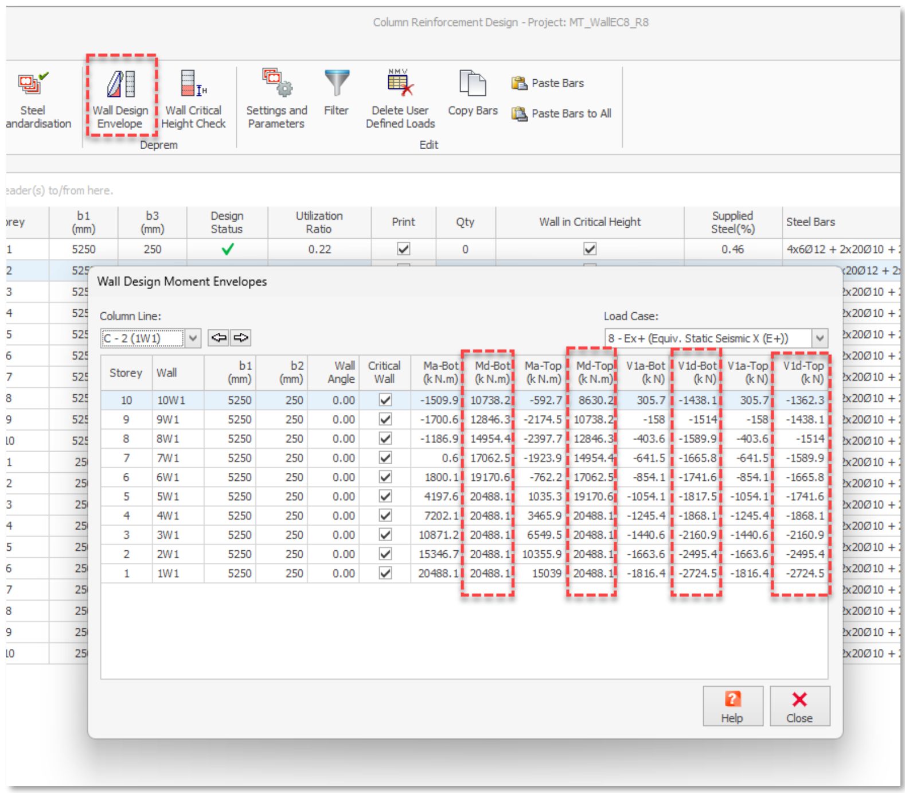Go to next column line arrow
Image resolution: width=905 pixels, height=793 pixels.
[x=241, y=338]
